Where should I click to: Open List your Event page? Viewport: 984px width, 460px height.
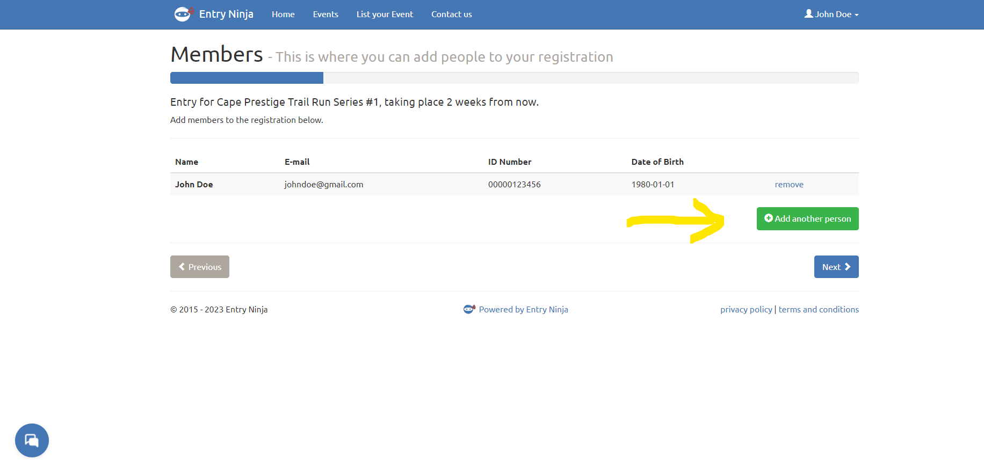pyautogui.click(x=385, y=14)
